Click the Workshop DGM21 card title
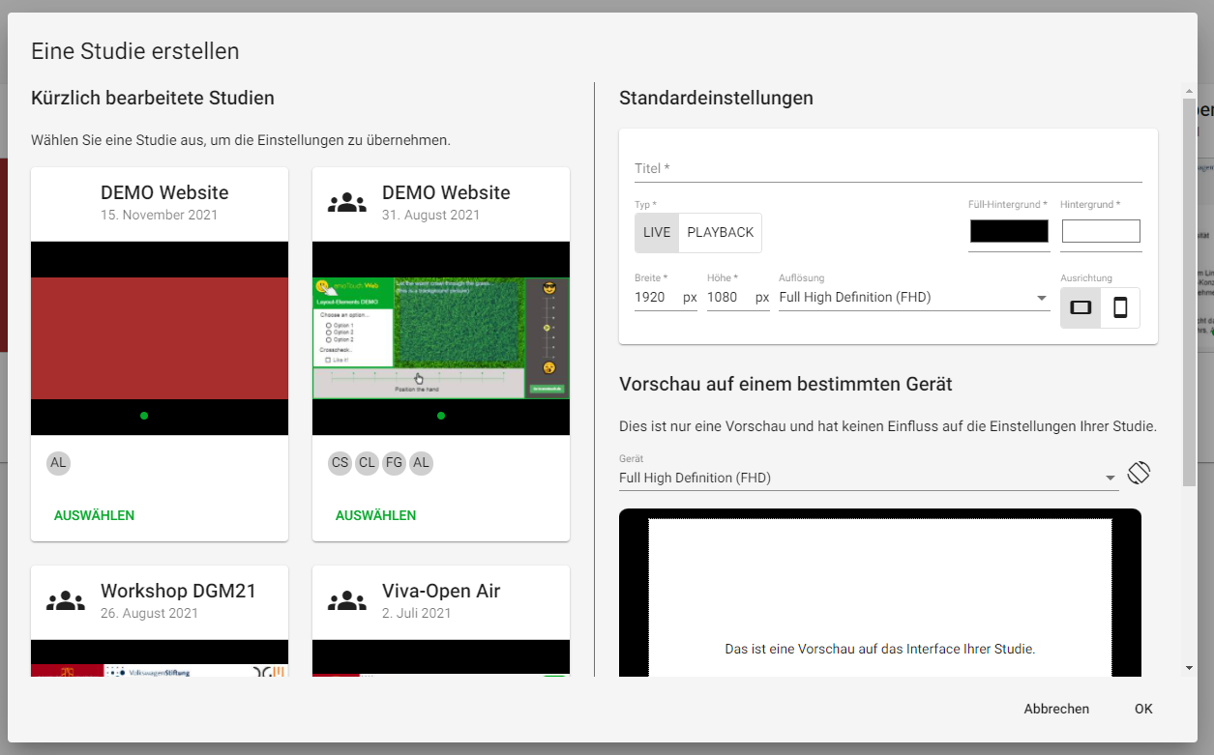 (178, 591)
